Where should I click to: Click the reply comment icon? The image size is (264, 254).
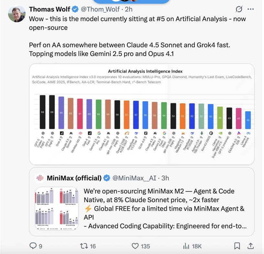point(33,246)
